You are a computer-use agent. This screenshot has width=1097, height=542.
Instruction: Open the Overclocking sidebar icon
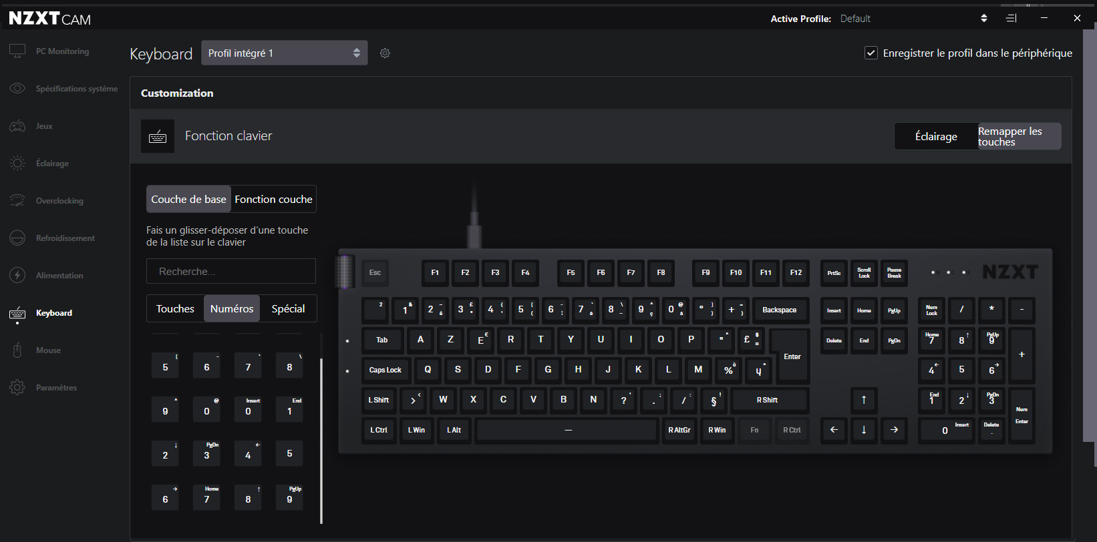17,201
